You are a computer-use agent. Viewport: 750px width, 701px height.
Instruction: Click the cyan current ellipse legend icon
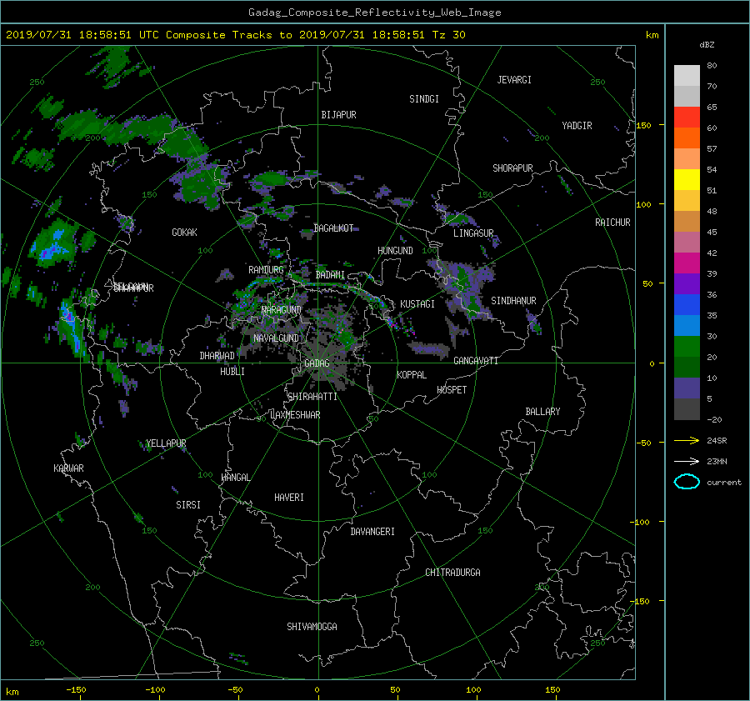[687, 482]
